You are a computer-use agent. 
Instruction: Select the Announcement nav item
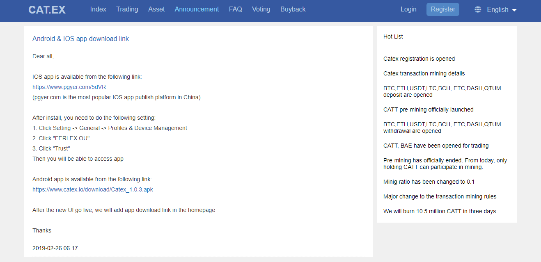tap(197, 9)
